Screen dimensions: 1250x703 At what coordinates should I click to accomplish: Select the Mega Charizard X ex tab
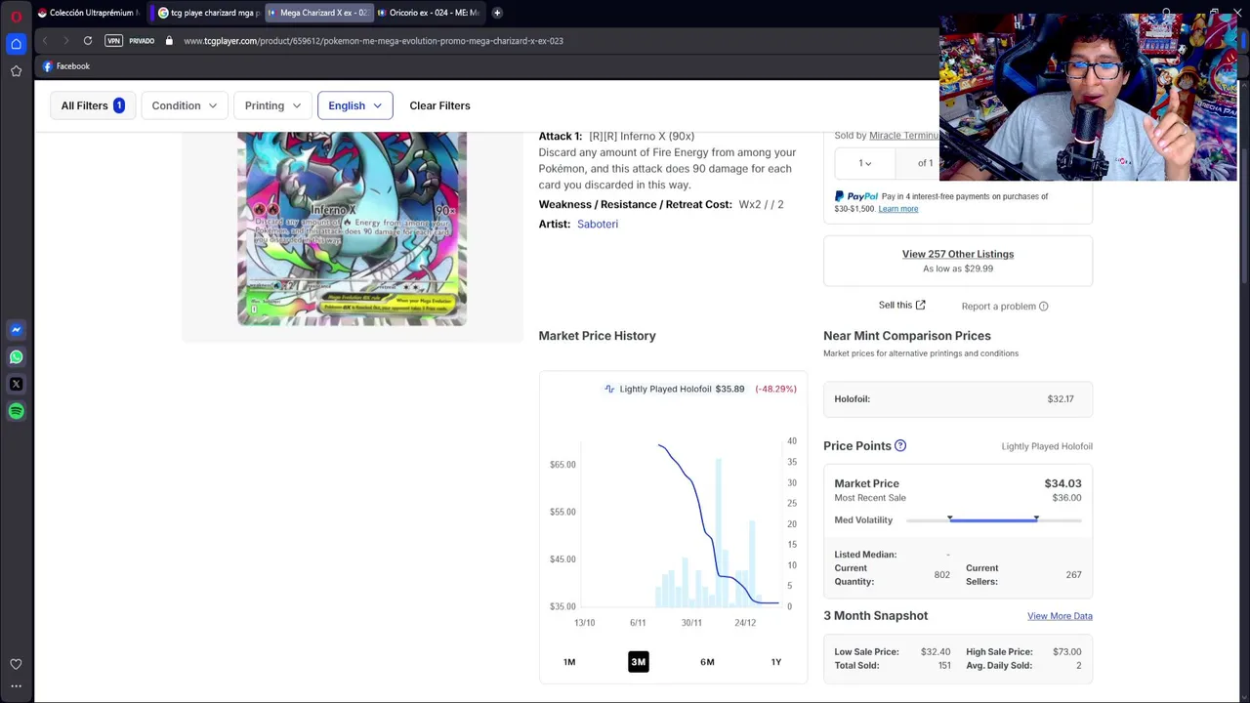(x=317, y=13)
